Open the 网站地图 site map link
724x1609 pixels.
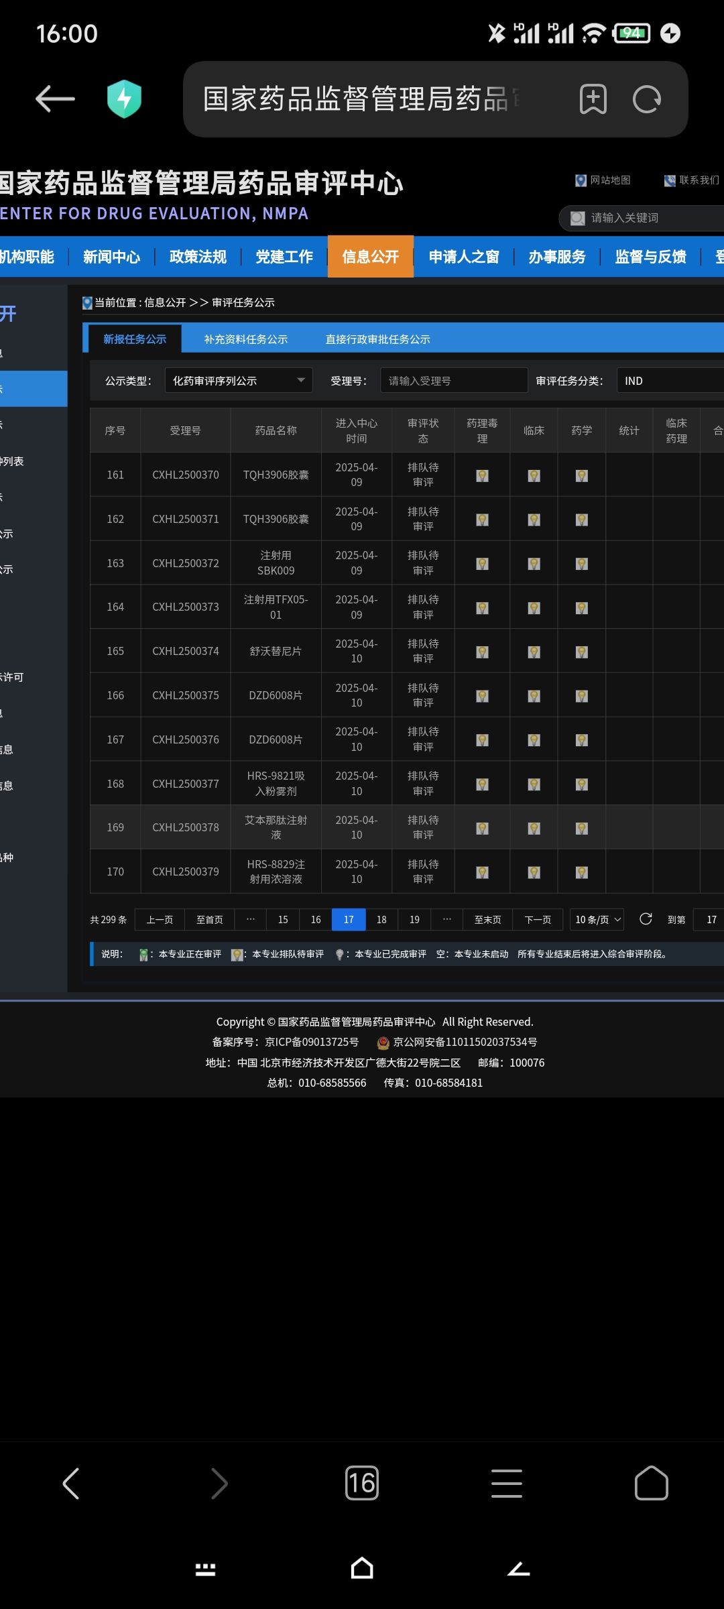pyautogui.click(x=603, y=180)
